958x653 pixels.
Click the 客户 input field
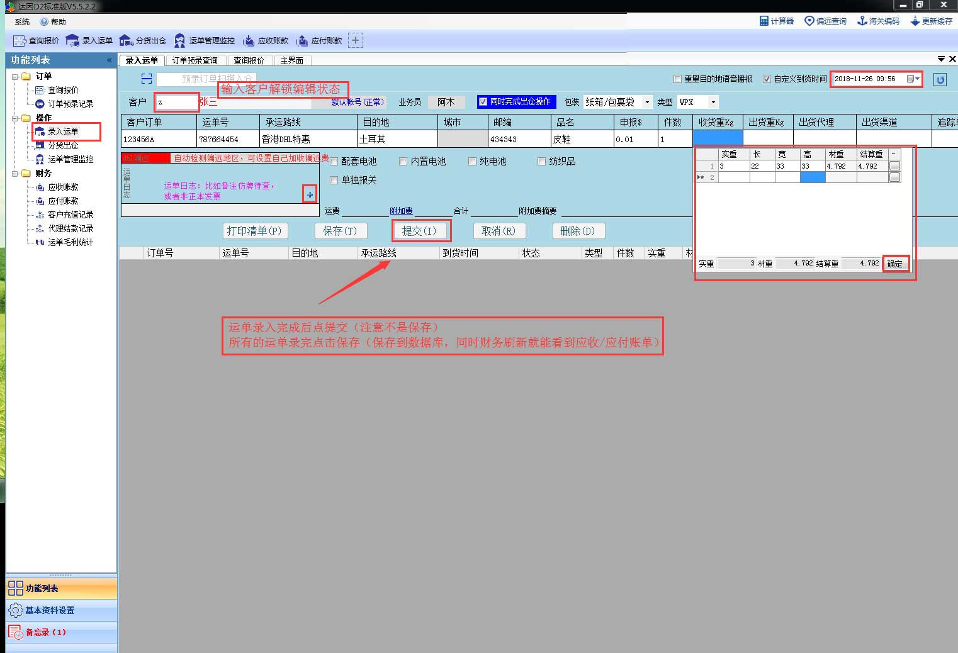(x=177, y=102)
